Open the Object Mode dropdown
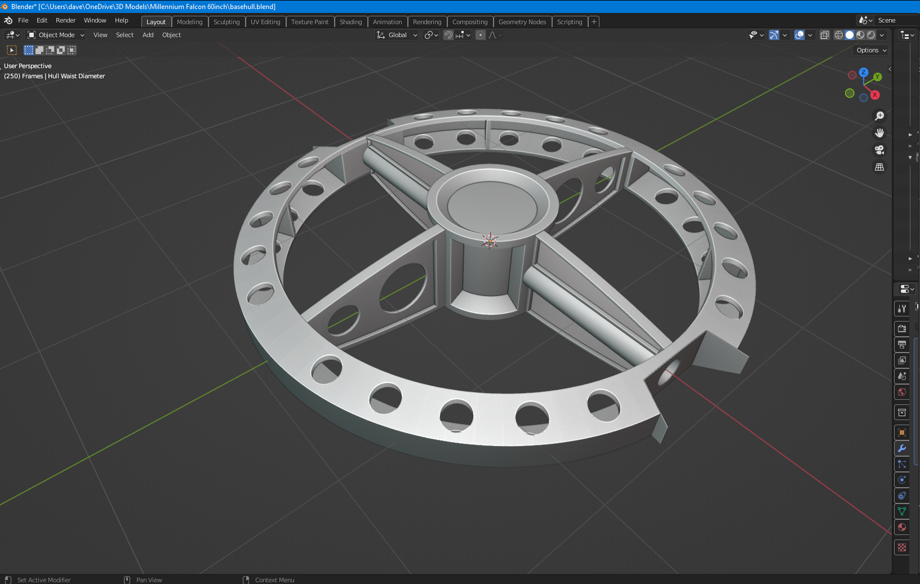 [56, 35]
